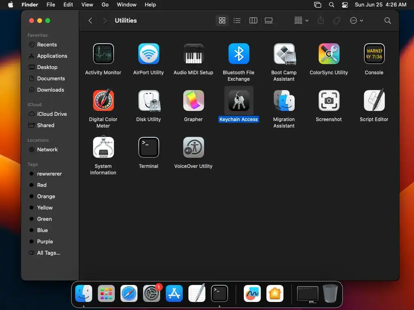Open Control Center in menu bar

345,5
